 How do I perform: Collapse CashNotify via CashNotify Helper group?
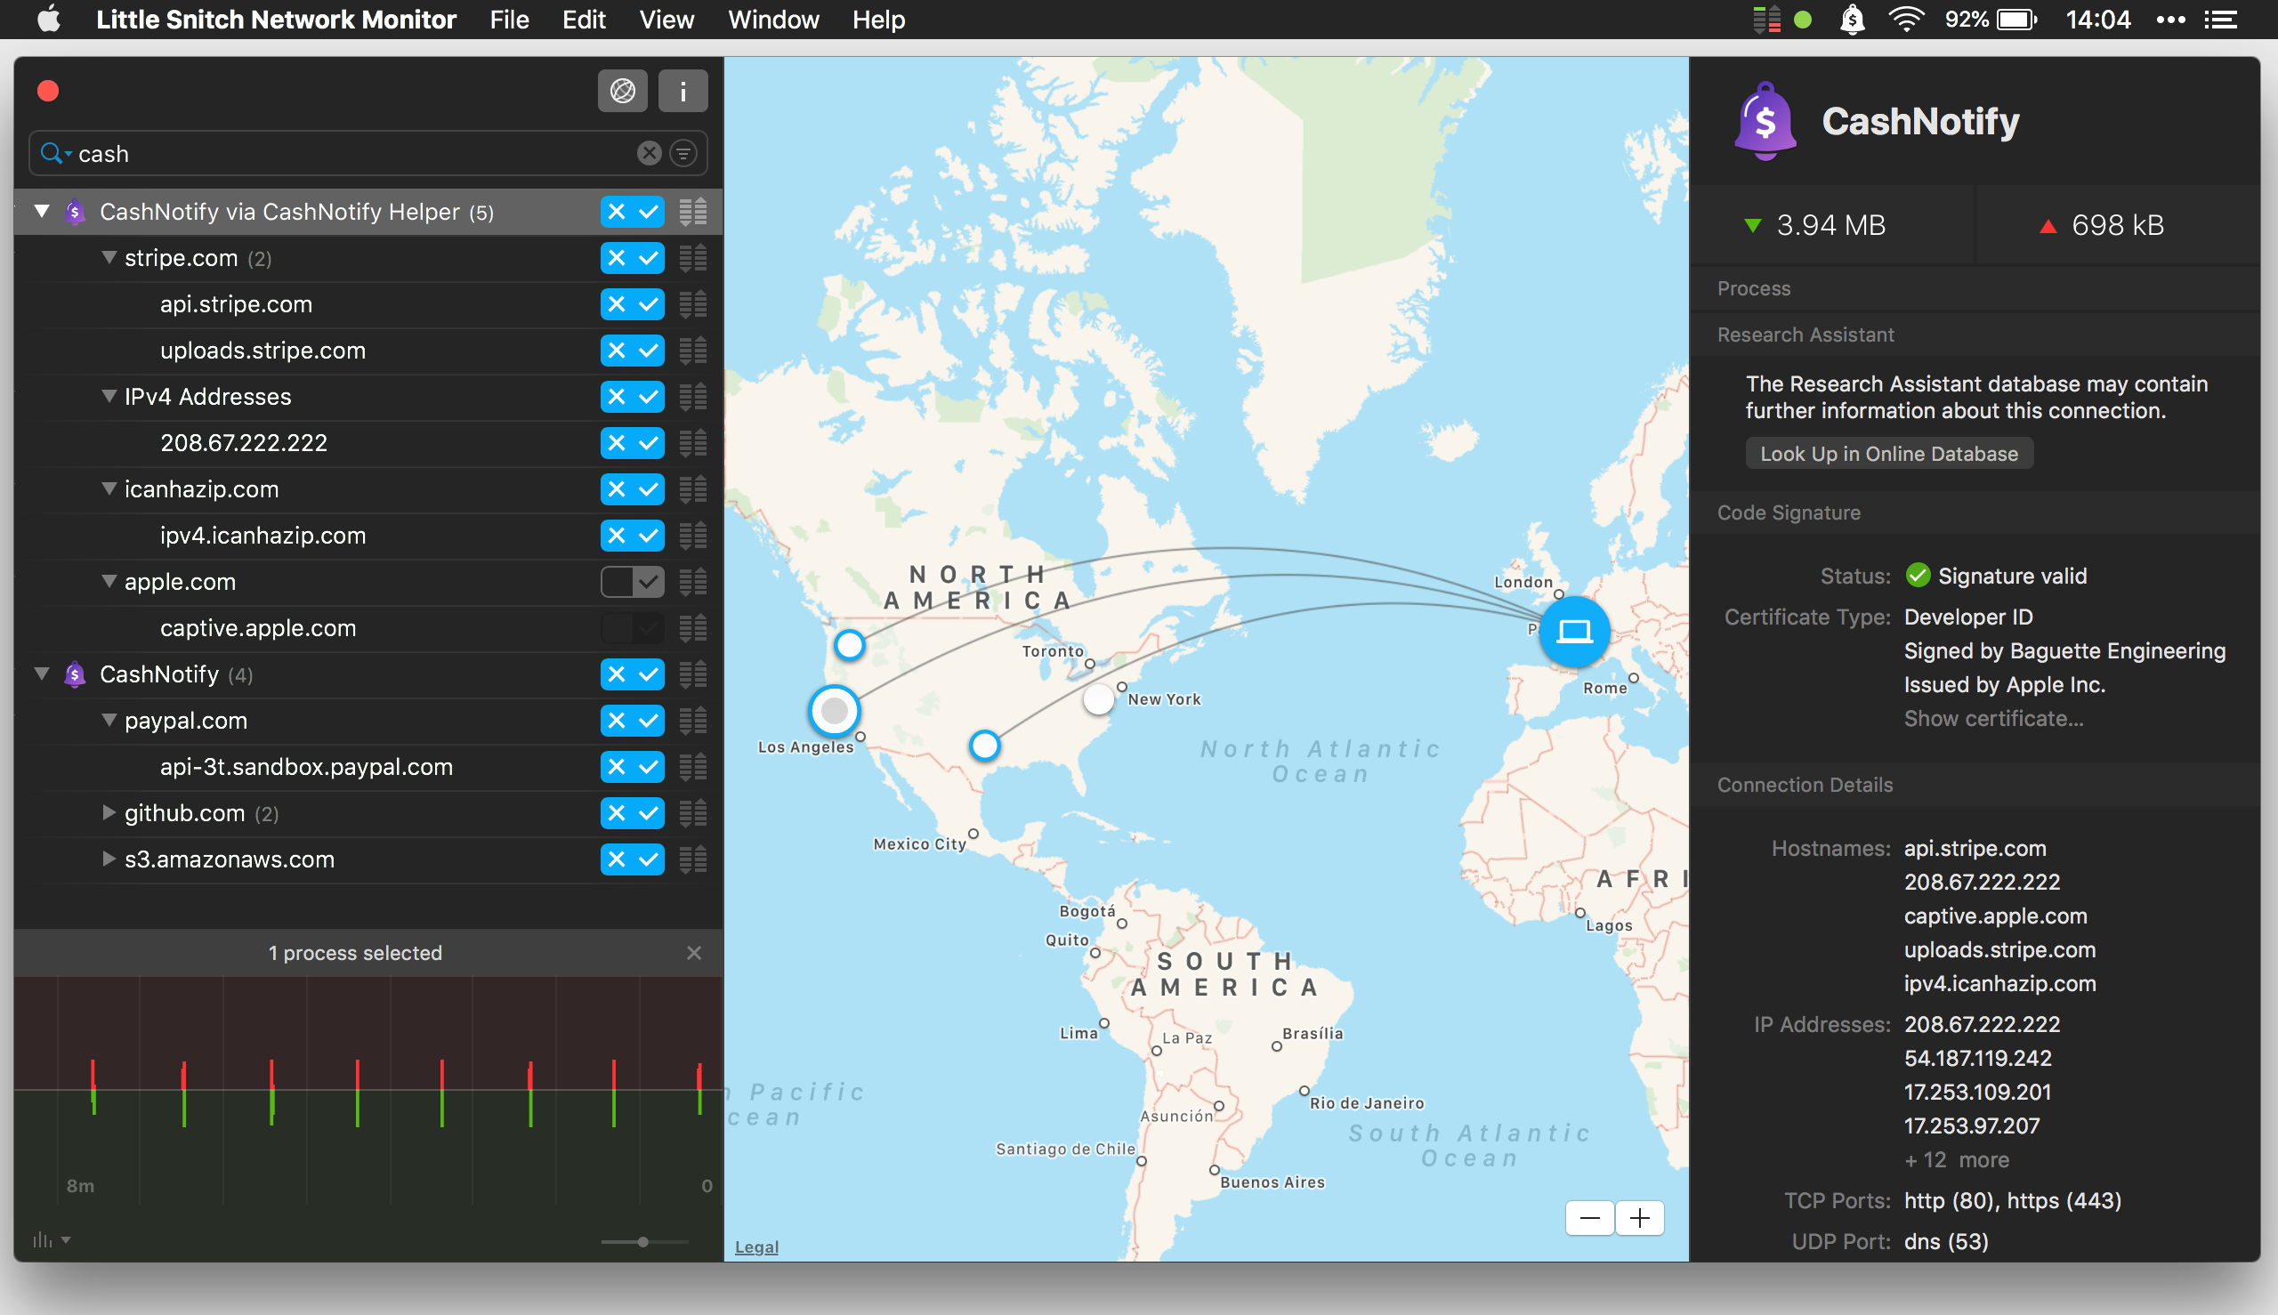pos(42,212)
